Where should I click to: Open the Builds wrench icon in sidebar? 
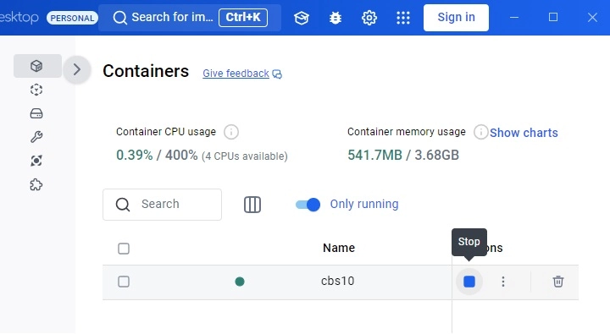click(x=36, y=137)
